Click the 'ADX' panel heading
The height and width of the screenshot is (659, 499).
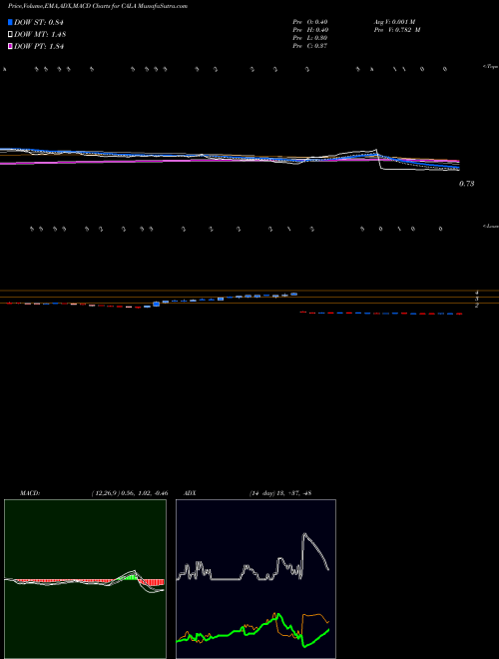point(191,493)
